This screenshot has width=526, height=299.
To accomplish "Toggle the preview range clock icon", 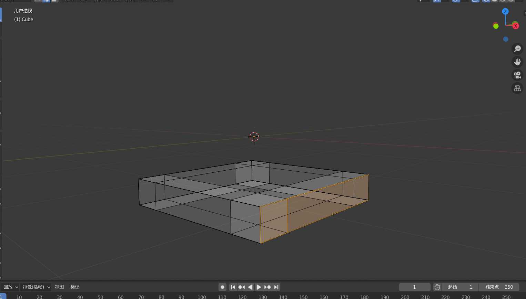I will (x=437, y=287).
